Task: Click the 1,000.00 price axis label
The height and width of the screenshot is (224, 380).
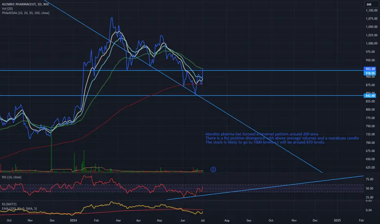Action: coord(372,43)
